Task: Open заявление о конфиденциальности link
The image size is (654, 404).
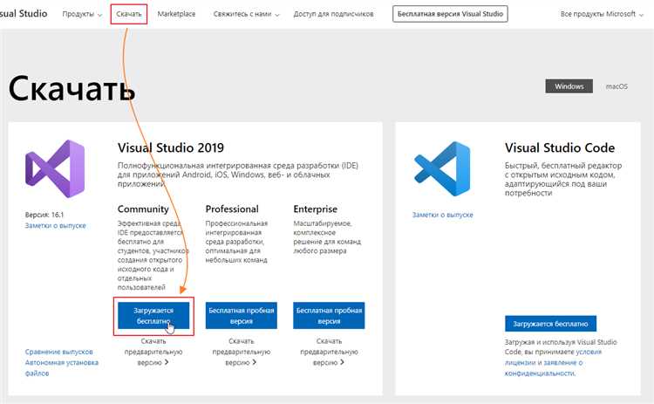Action: 543,368
